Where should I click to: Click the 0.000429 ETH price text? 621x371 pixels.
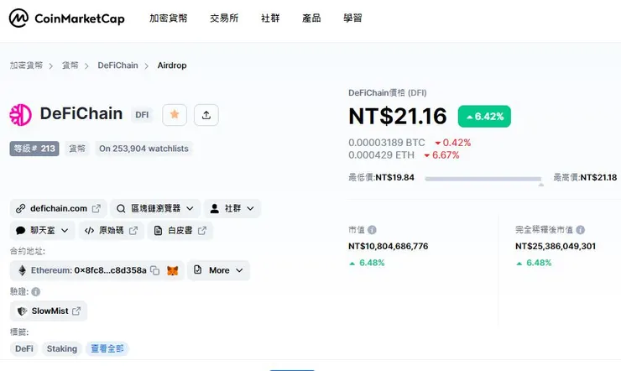click(381, 154)
